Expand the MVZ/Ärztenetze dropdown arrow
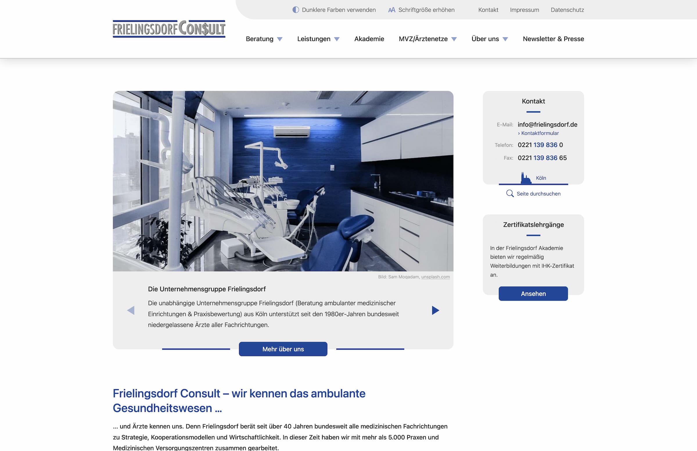 click(x=454, y=39)
